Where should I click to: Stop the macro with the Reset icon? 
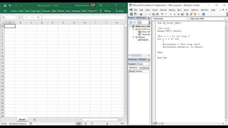coord(178,14)
